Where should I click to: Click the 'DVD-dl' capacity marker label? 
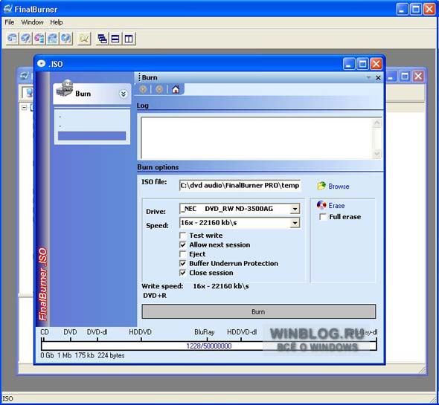pyautogui.click(x=97, y=332)
